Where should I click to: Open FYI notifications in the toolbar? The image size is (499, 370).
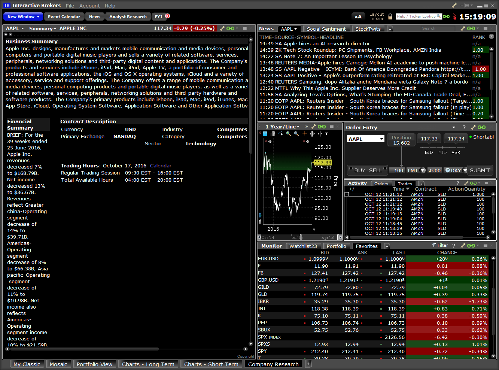tap(159, 16)
